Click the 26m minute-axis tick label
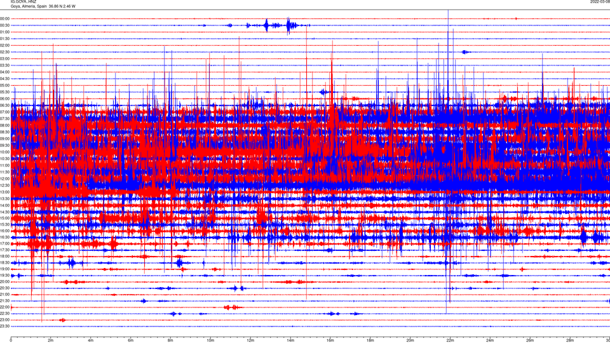Image resolution: width=610 pixels, height=343 pixels. (x=530, y=340)
